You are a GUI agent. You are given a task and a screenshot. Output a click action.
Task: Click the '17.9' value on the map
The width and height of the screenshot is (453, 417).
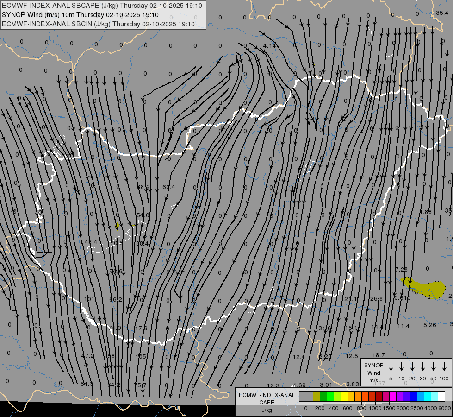pos(141,329)
